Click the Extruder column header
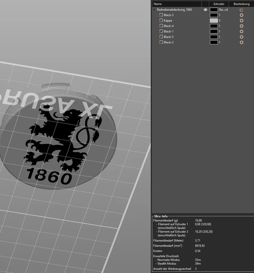The image size is (254, 273). click(x=219, y=4)
